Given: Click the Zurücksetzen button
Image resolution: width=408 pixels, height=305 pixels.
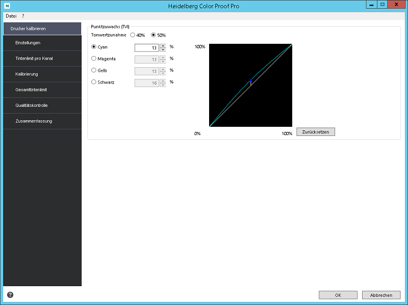Looking at the screenshot, I should [316, 132].
